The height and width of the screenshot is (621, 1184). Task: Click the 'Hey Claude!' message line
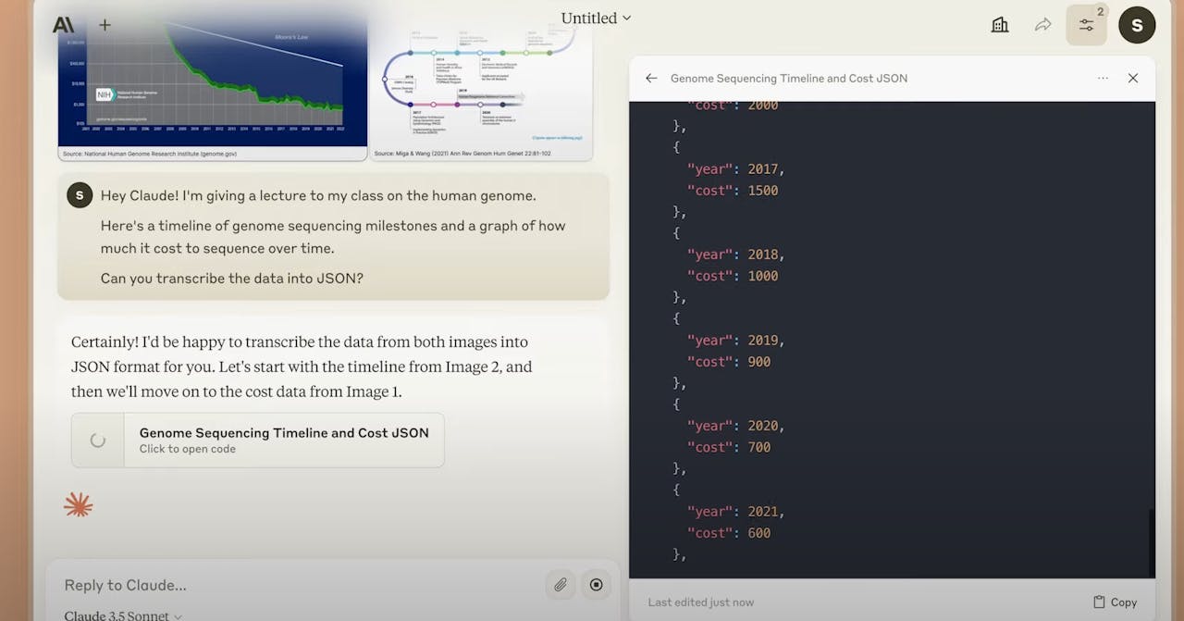coord(318,196)
